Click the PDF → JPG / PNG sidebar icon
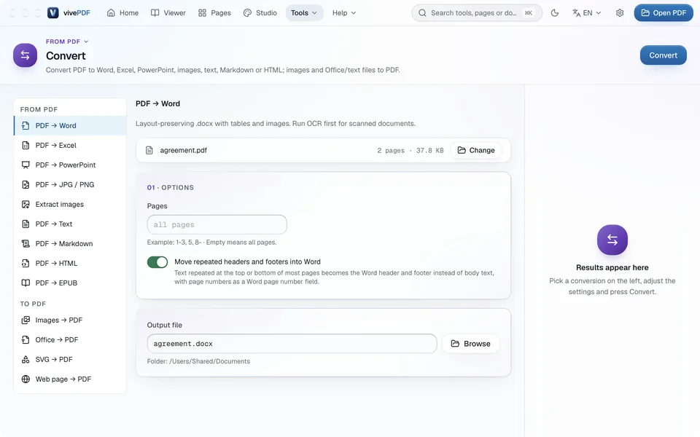Screen dimensions: 700x437 (26, 184)
